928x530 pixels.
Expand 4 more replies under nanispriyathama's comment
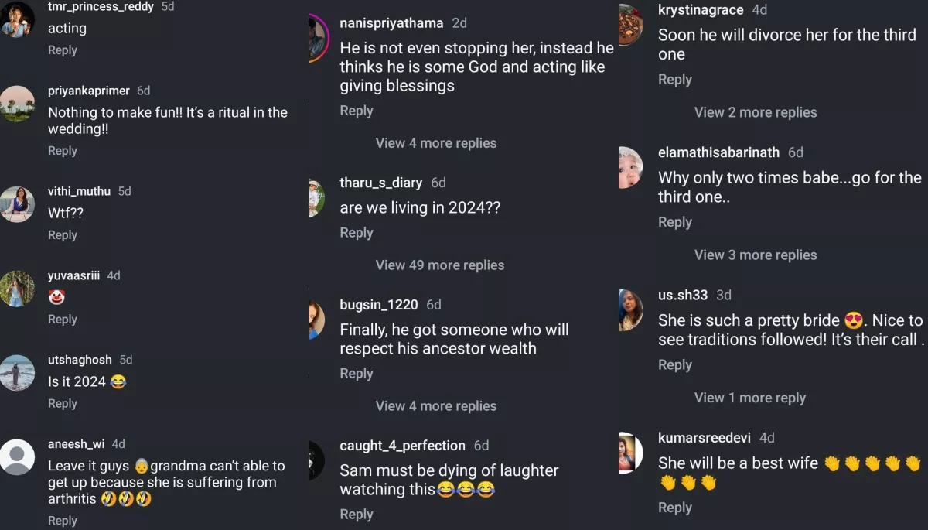click(x=435, y=143)
